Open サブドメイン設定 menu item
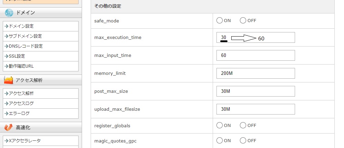 pyautogui.click(x=25, y=36)
